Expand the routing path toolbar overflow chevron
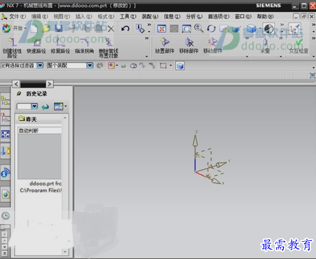The image size is (316, 259). pos(147,38)
